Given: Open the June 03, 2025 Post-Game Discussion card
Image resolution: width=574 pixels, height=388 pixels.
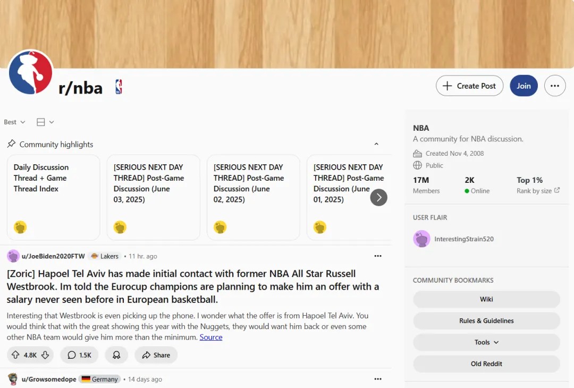Looking at the screenshot, I should click(x=154, y=197).
